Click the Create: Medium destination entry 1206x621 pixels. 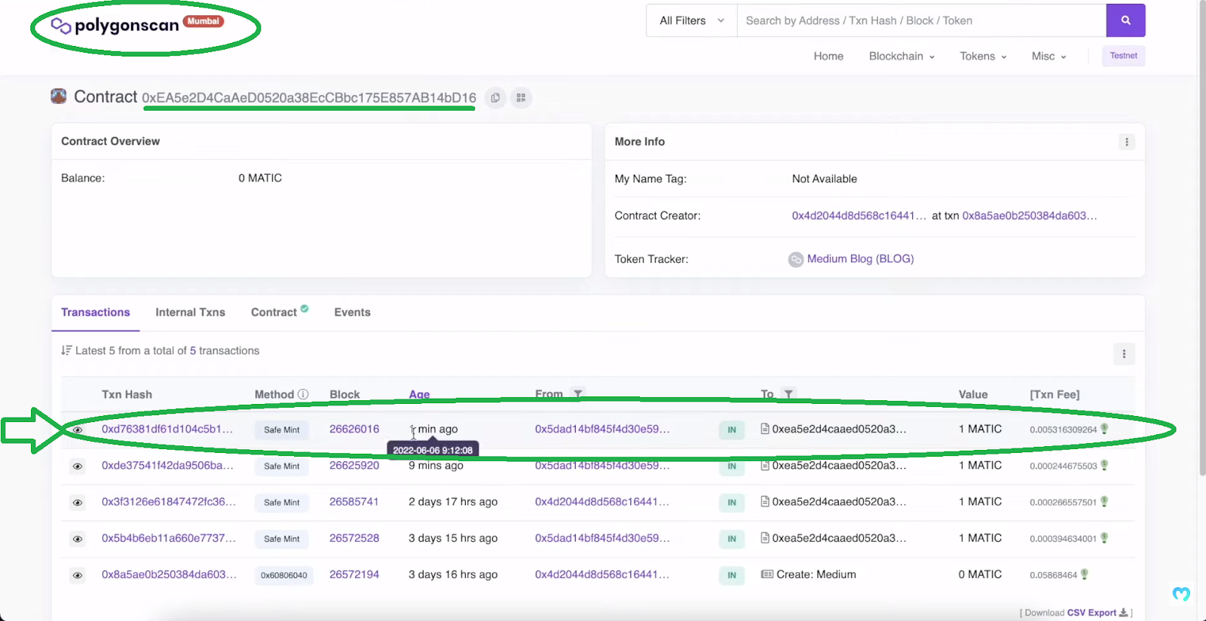click(816, 574)
